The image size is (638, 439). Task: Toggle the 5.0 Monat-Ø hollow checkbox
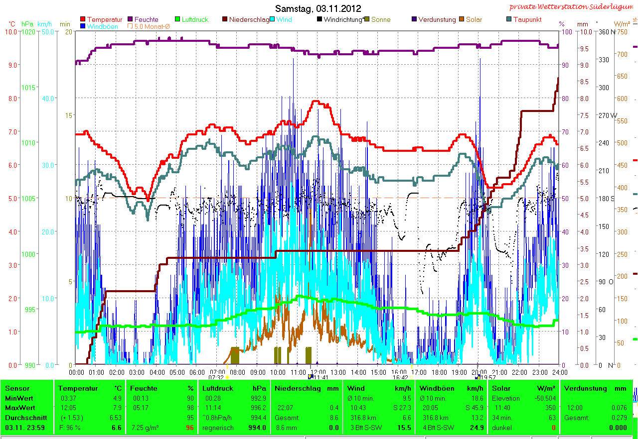131,26
